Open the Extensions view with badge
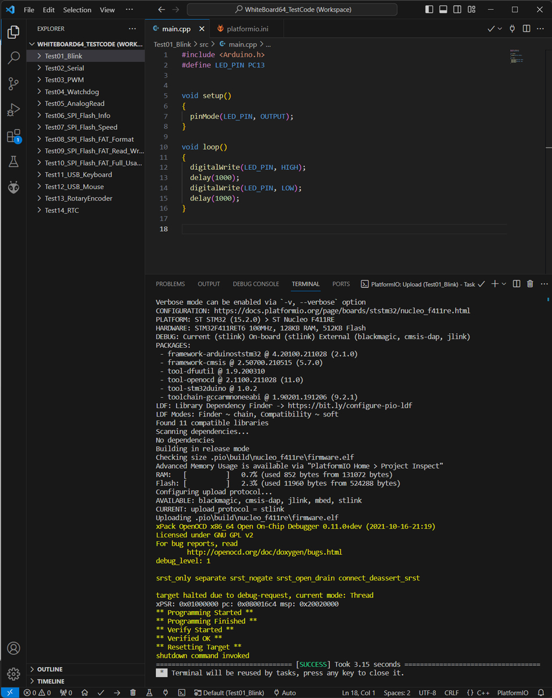 (x=13, y=137)
